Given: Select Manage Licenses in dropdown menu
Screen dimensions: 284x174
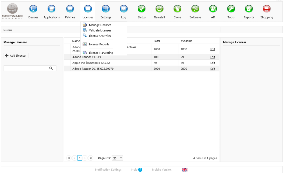Looking at the screenshot, I should tap(100, 25).
